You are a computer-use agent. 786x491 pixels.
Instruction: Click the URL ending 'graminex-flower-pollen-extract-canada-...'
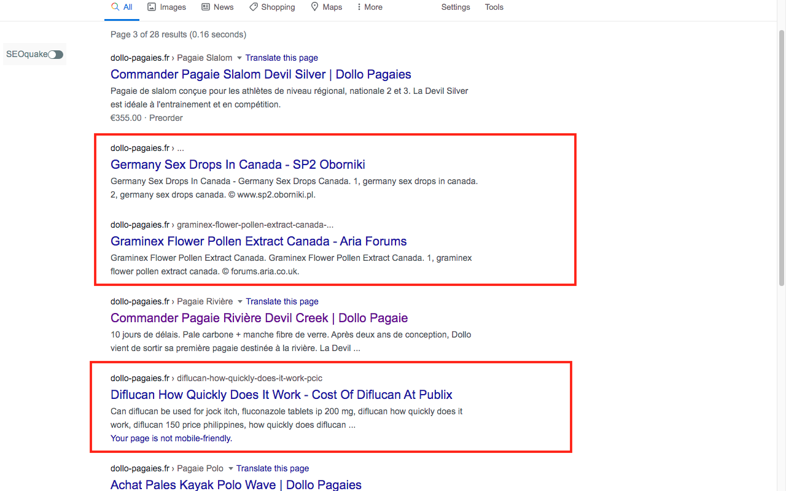point(222,225)
